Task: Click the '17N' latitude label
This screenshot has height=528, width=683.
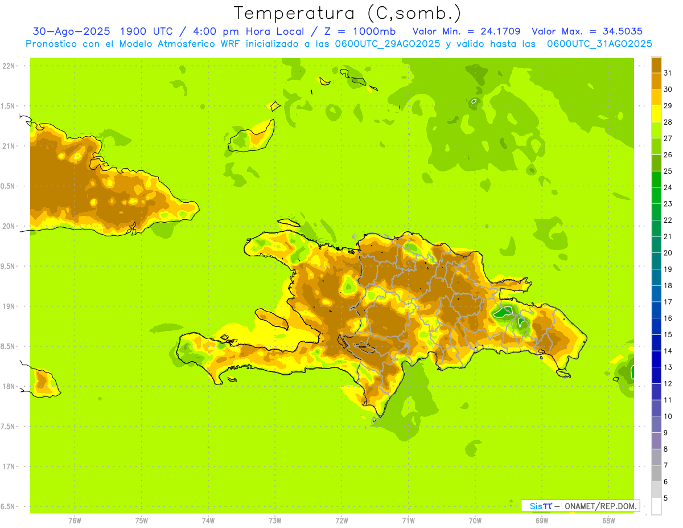Action: (x=9, y=466)
